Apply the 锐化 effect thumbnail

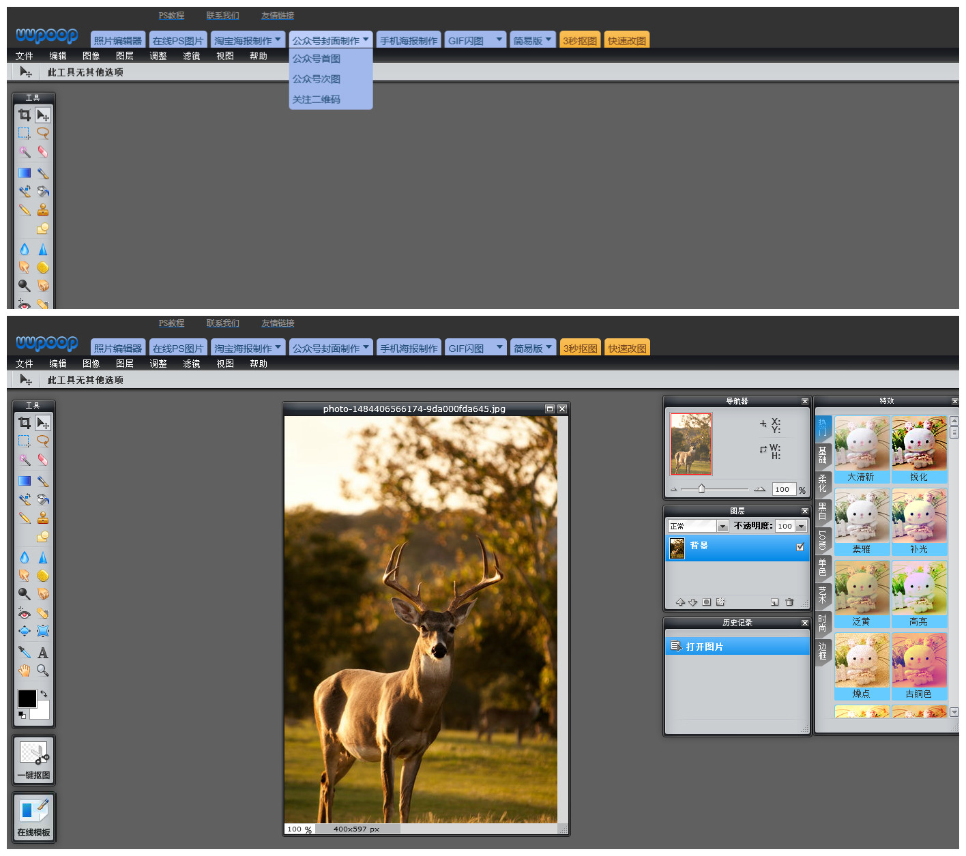click(919, 450)
